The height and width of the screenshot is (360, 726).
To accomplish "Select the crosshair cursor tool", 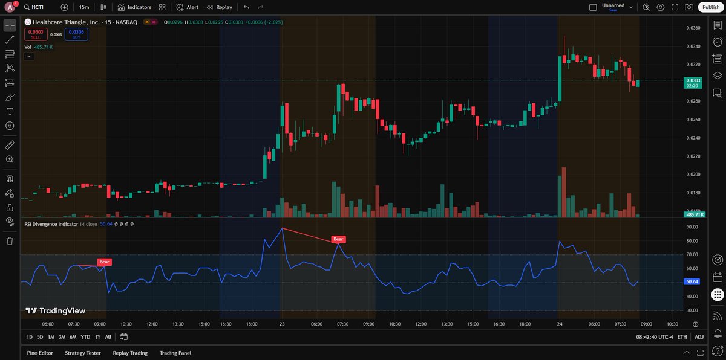I will tap(10, 25).
